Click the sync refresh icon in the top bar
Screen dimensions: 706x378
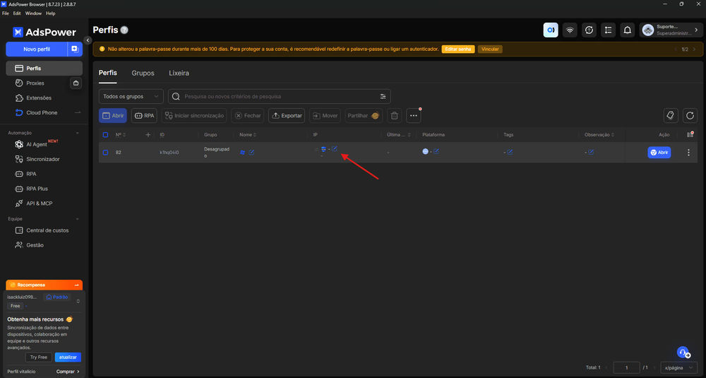point(589,30)
